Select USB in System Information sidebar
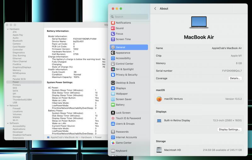Screen dimensions: 252x160 click(15, 103)
